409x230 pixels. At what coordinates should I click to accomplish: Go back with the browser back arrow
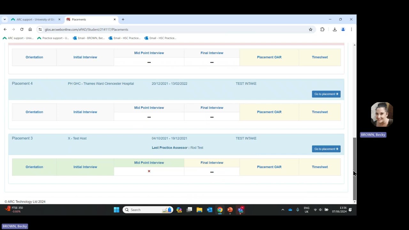coord(5,29)
